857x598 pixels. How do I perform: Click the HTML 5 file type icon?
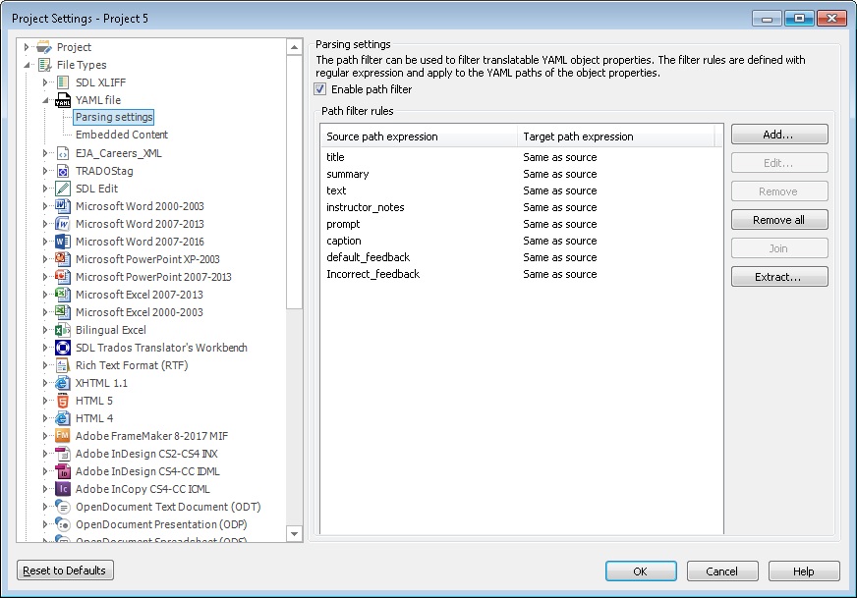63,401
